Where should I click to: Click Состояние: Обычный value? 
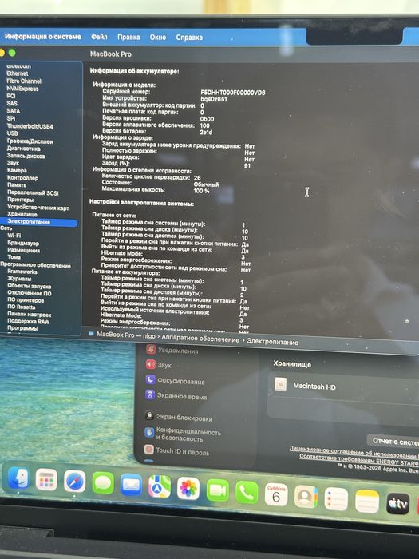[x=206, y=184]
